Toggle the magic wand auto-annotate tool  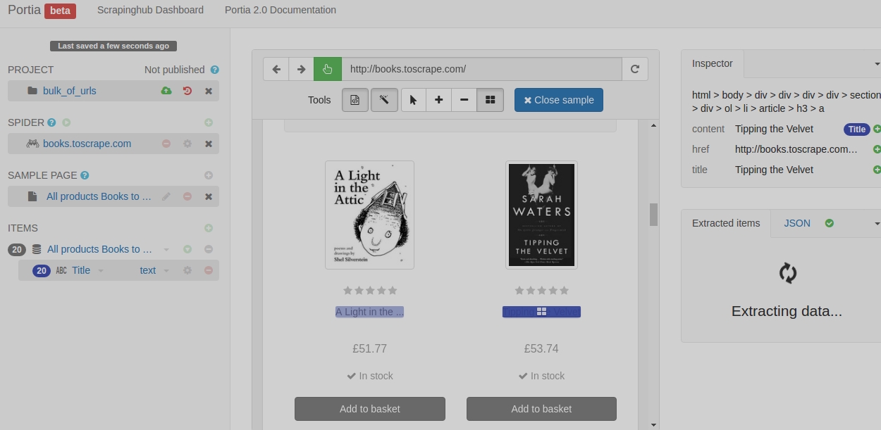tap(384, 100)
